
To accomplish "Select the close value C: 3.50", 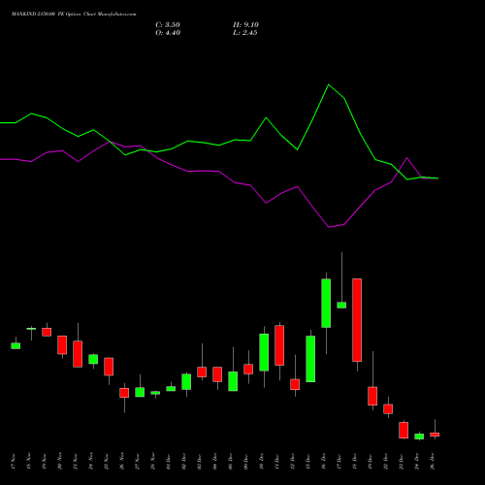I will 168,25.
